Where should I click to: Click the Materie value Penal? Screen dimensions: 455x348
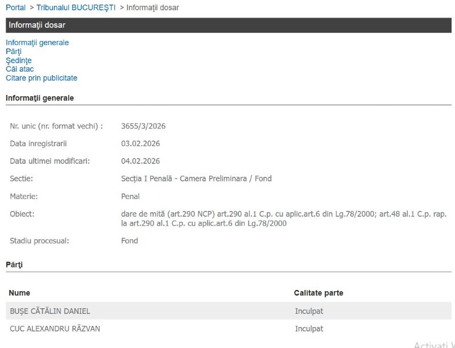130,196
